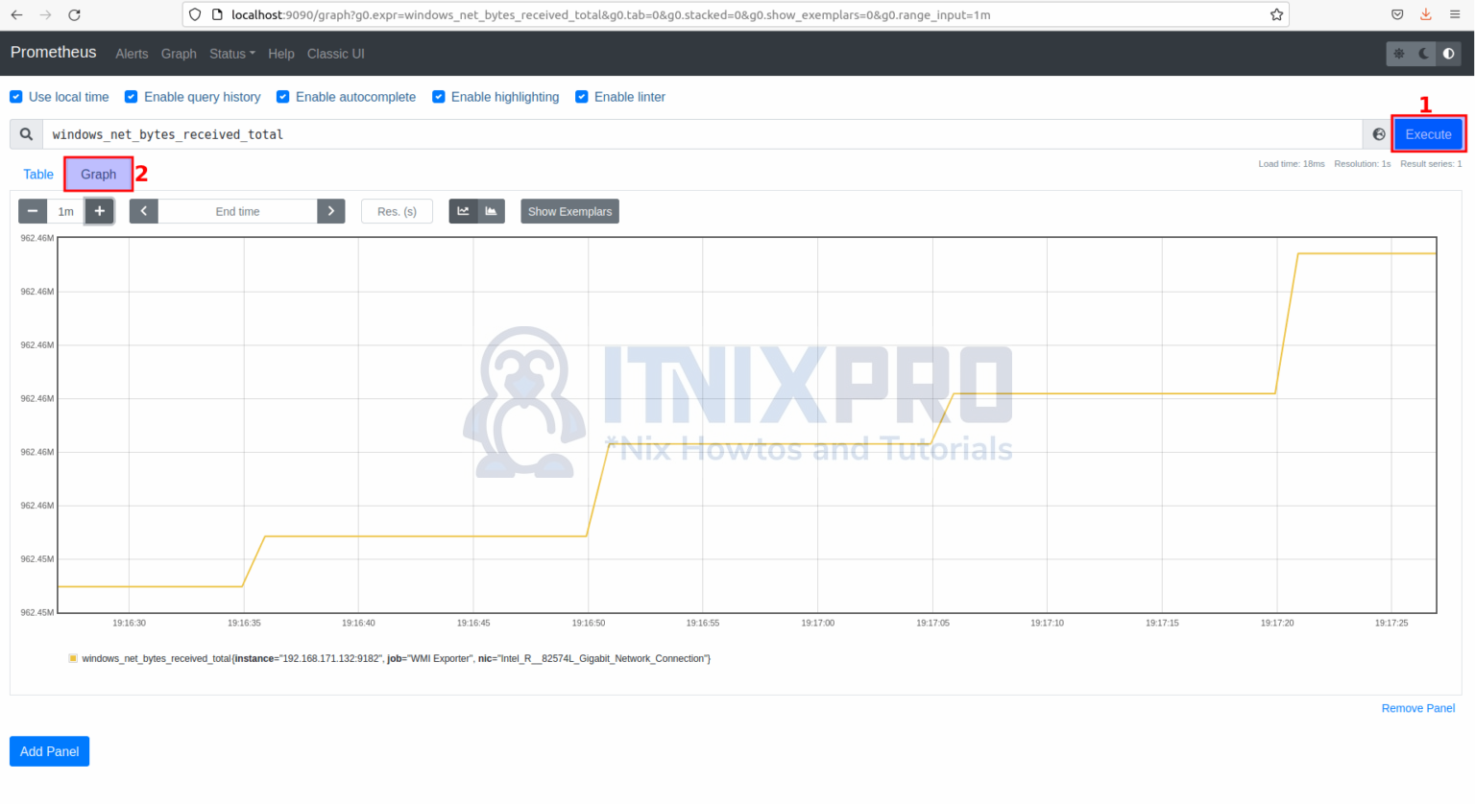Click the search magnifier in the query bar
Image resolution: width=1475 pixels, height=804 pixels.
click(26, 133)
